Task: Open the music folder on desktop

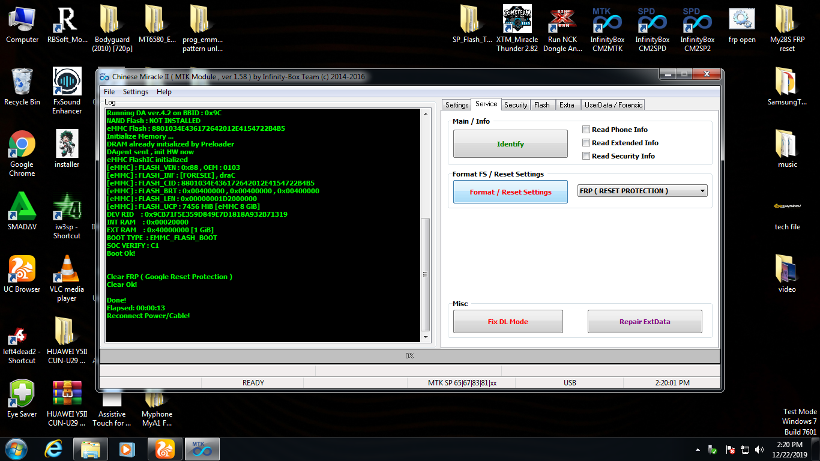Action: pyautogui.click(x=788, y=149)
